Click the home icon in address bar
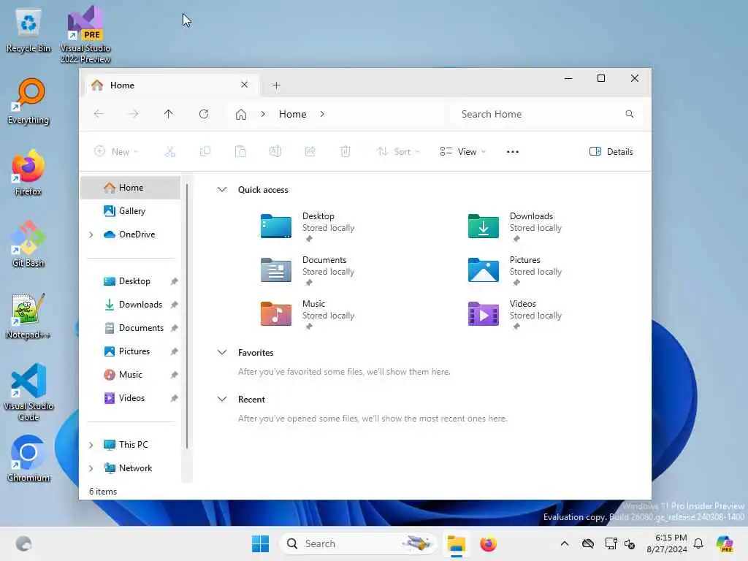 point(241,115)
